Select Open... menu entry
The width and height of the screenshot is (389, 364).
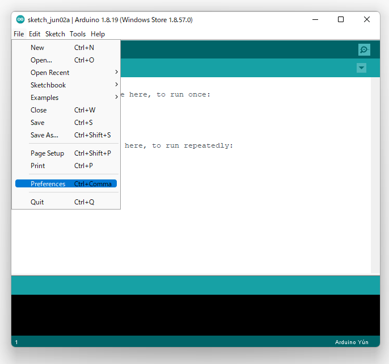pyautogui.click(x=66, y=60)
